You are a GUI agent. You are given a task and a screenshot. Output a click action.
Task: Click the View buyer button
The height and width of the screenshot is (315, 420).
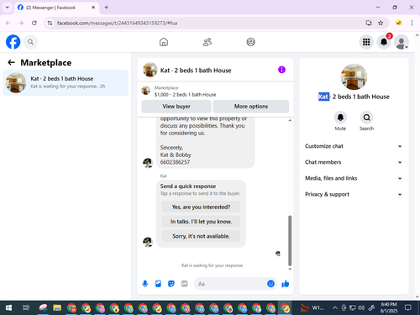coord(176,107)
